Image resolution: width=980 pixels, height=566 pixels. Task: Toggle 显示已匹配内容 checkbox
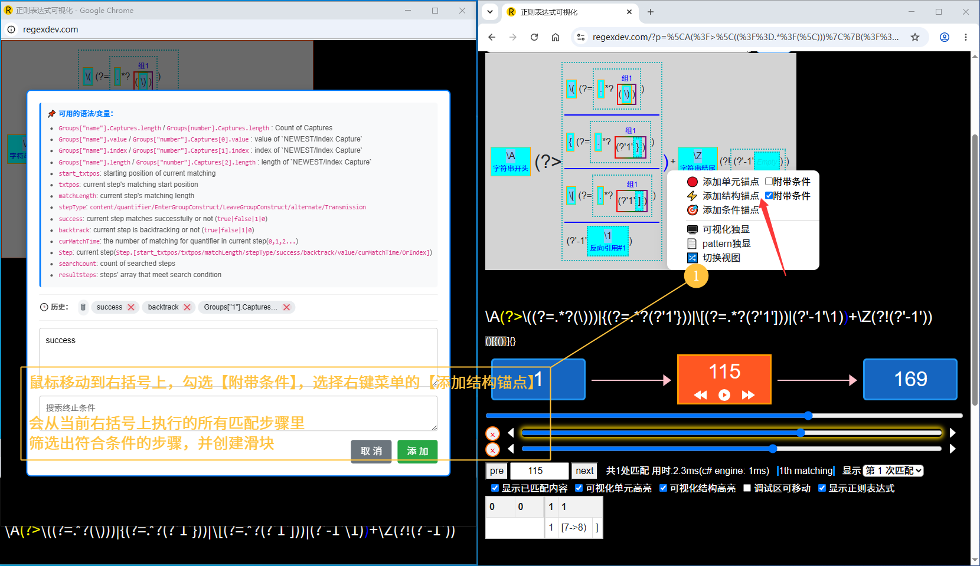495,488
